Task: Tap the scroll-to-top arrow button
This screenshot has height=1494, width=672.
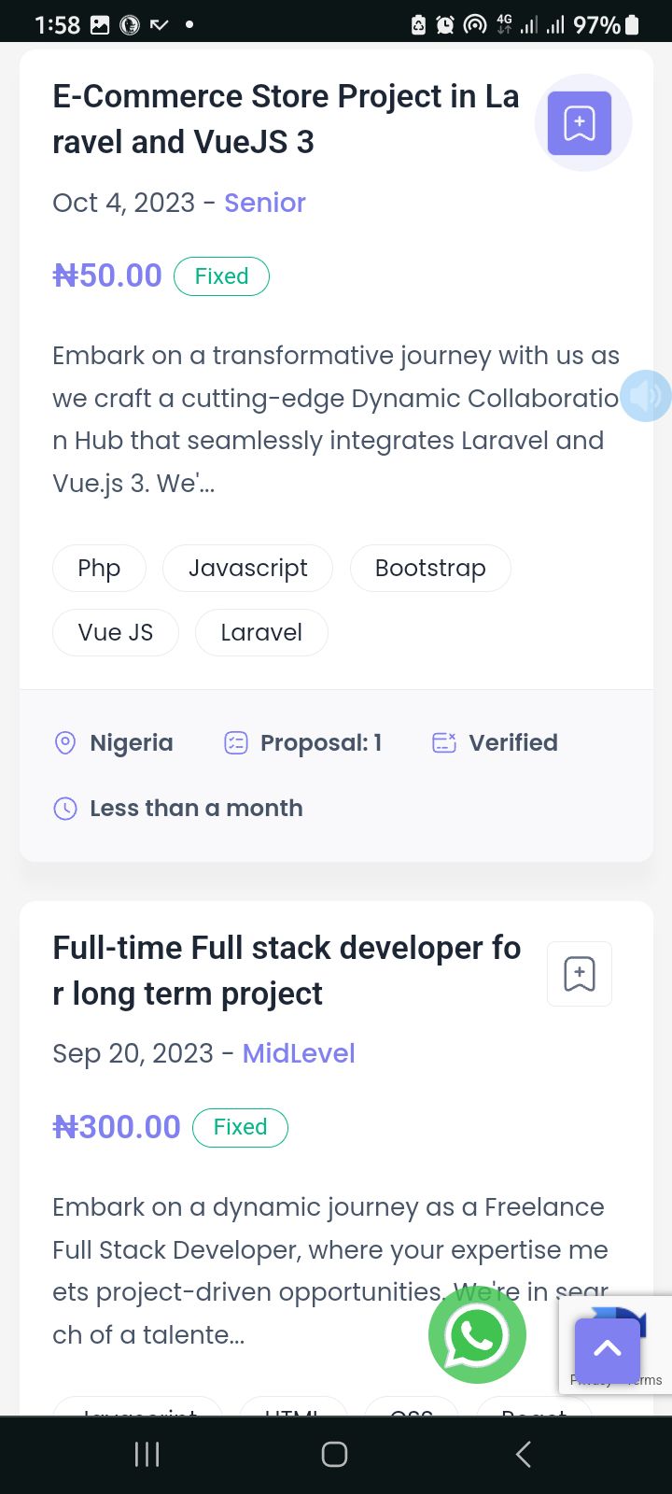Action: coord(608,1348)
